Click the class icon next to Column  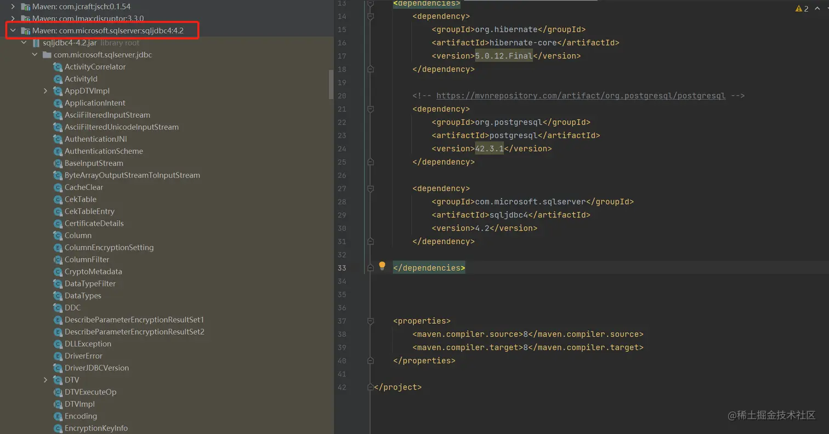point(58,236)
